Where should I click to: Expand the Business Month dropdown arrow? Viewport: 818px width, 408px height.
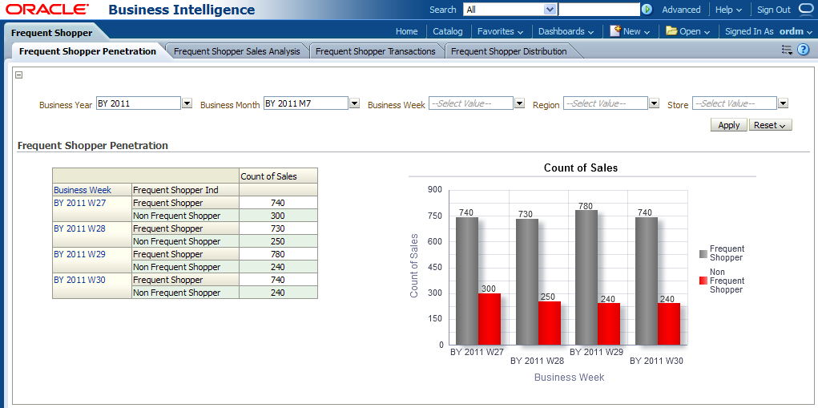point(354,103)
